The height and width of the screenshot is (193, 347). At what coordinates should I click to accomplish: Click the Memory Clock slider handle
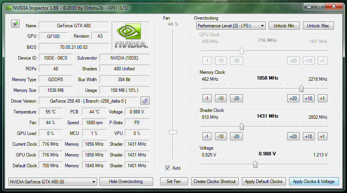tap(301, 89)
